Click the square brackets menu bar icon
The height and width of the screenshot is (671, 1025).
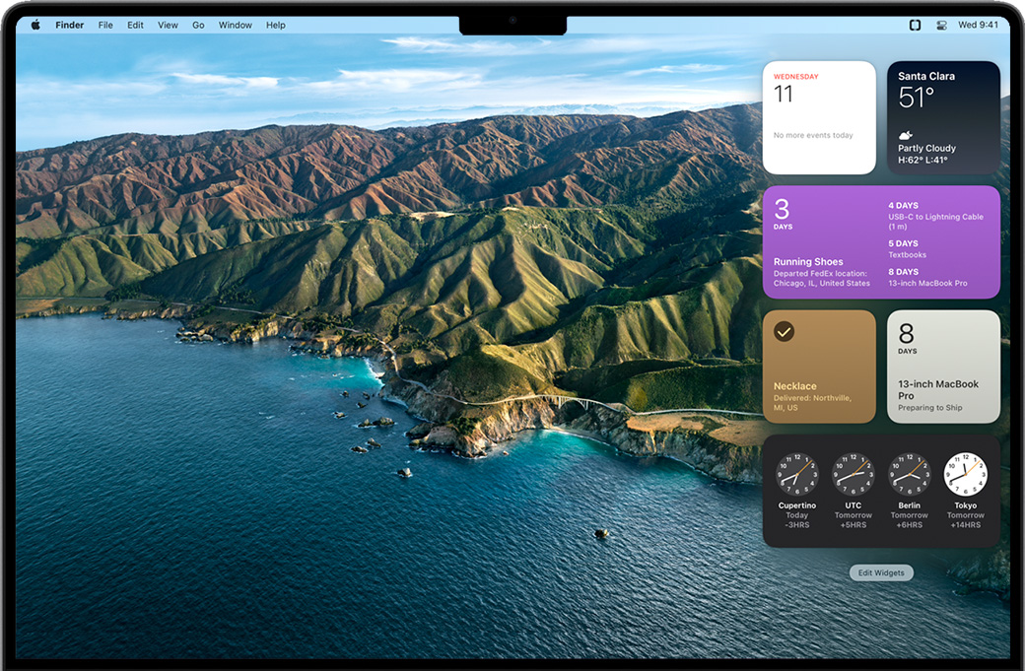915,25
